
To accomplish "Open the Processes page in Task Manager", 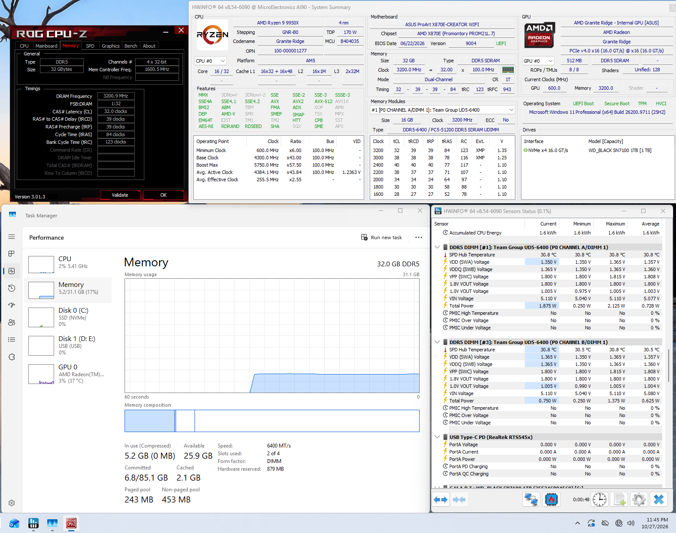I will point(12,254).
